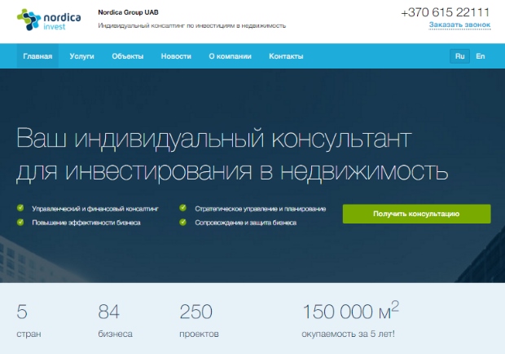Open the Новости section
505x354 pixels.
pyautogui.click(x=176, y=56)
